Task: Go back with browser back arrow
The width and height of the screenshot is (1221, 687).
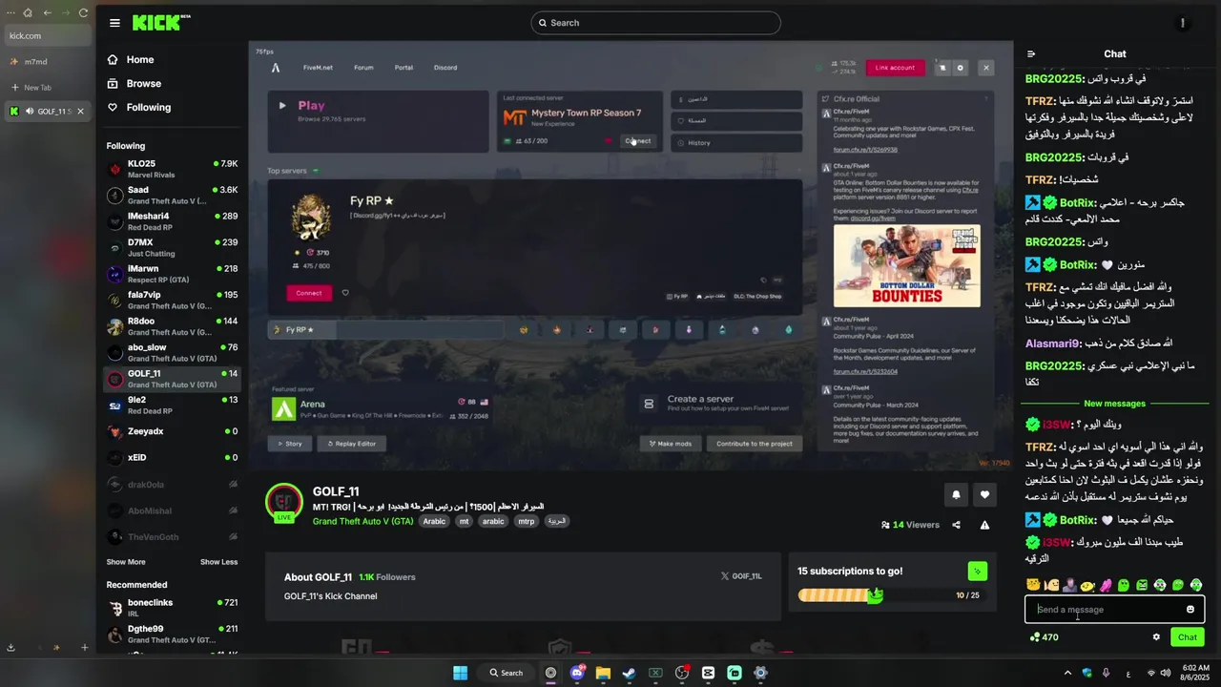Action: pyautogui.click(x=47, y=12)
